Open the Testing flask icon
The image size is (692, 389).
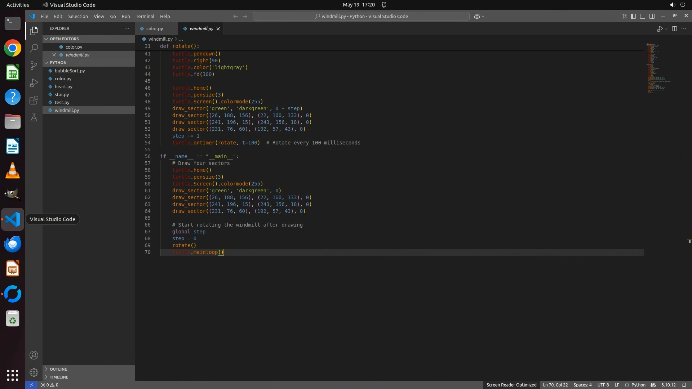click(x=34, y=118)
